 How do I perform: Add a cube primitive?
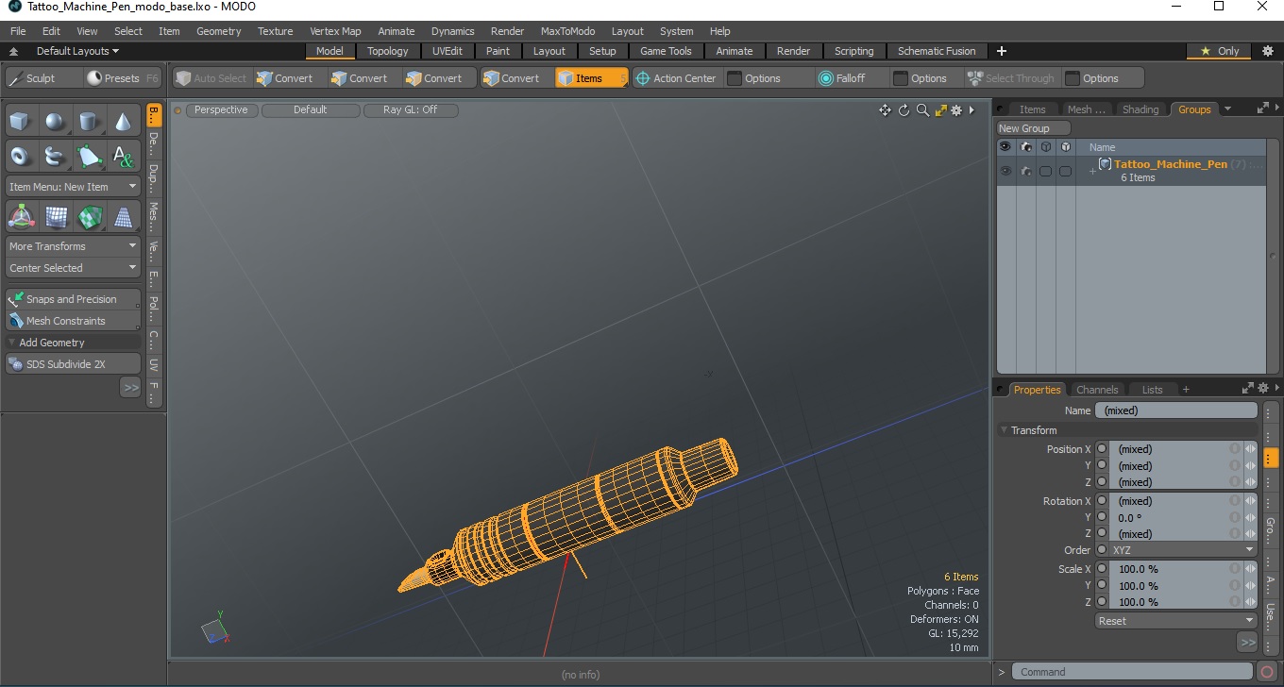pos(21,122)
